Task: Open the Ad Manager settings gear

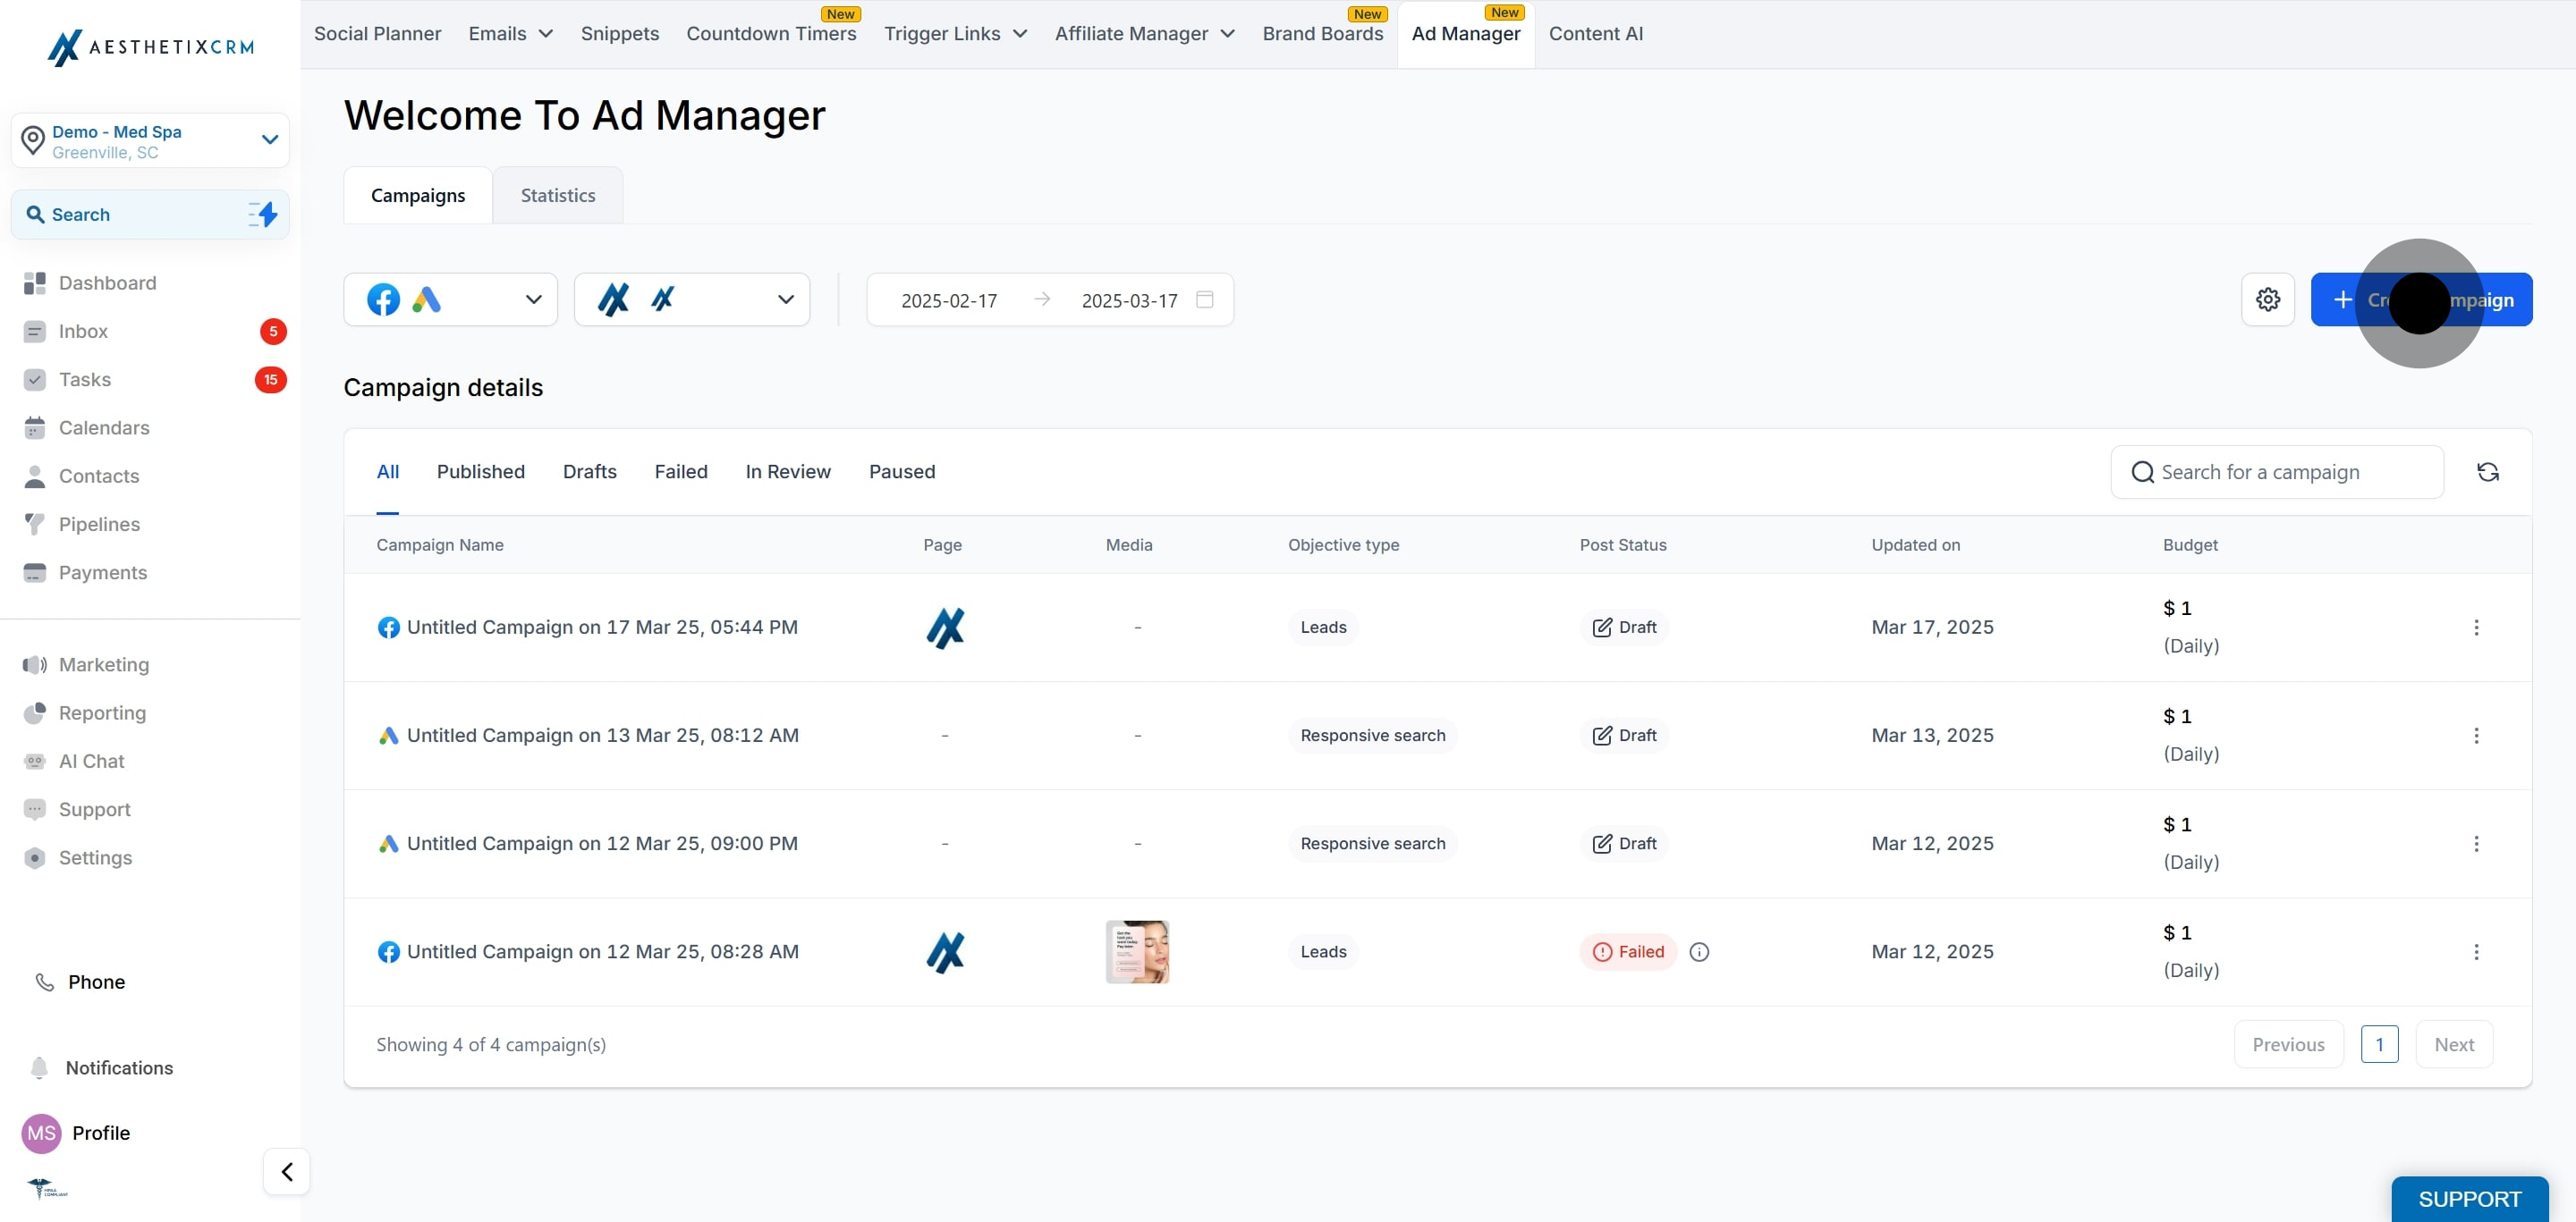Action: [2267, 299]
